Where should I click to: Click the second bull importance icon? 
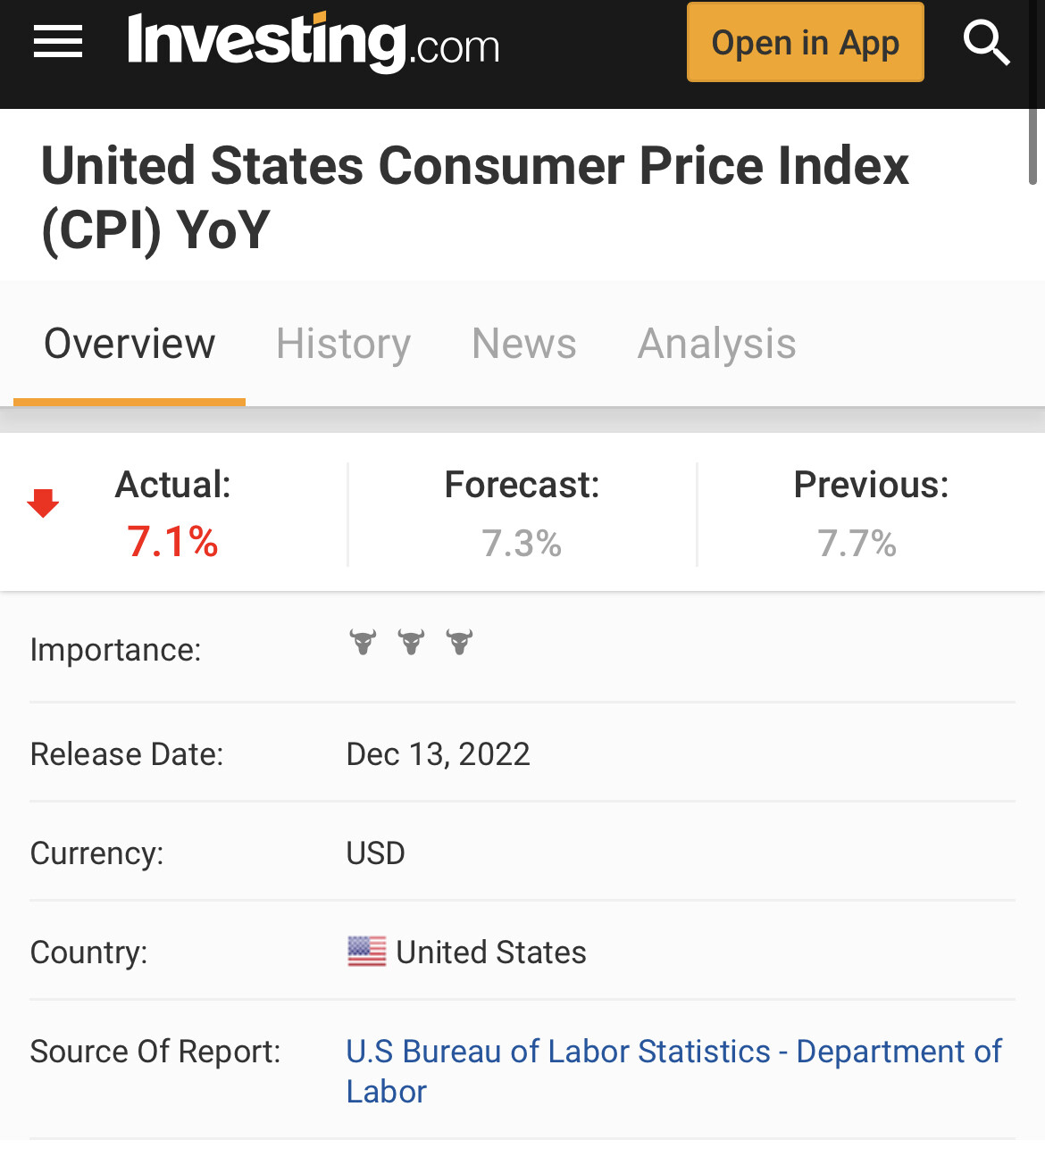(x=411, y=641)
